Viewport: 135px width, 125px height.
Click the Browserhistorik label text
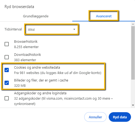(26, 42)
